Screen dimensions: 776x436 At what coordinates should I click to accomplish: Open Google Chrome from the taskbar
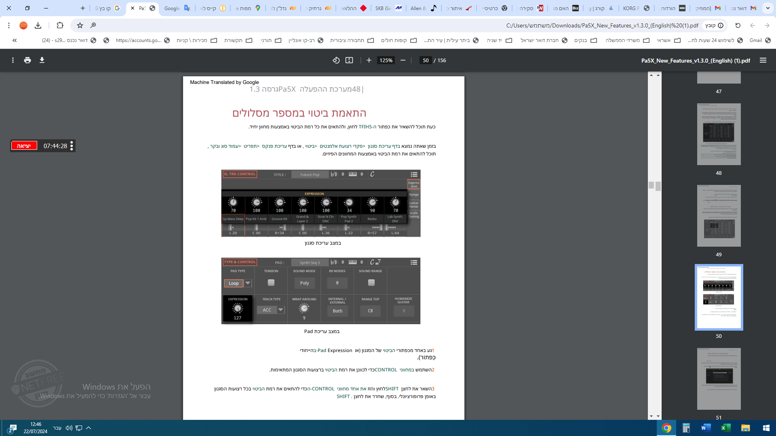666,428
